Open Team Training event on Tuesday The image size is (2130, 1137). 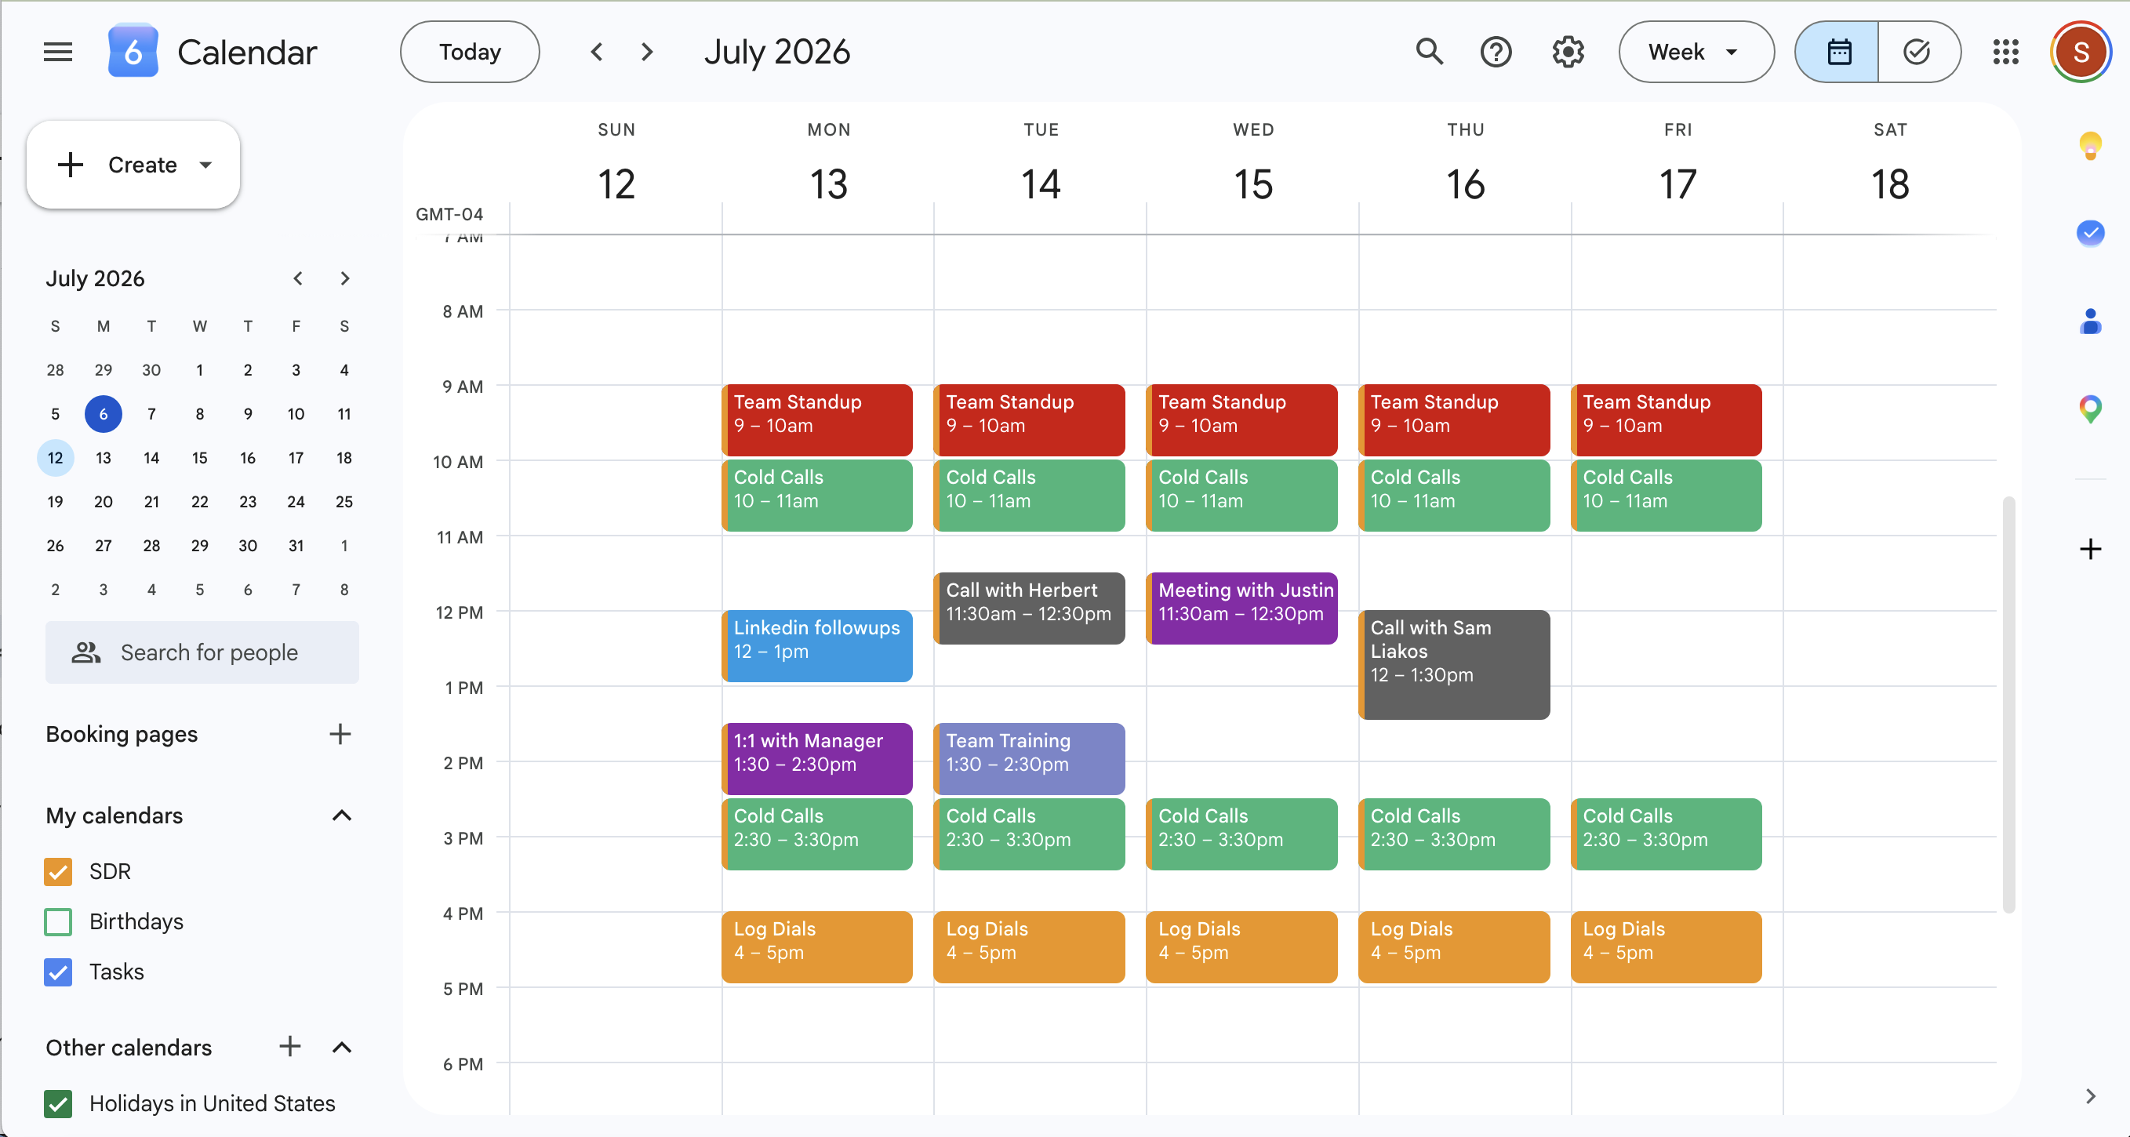tap(1029, 758)
